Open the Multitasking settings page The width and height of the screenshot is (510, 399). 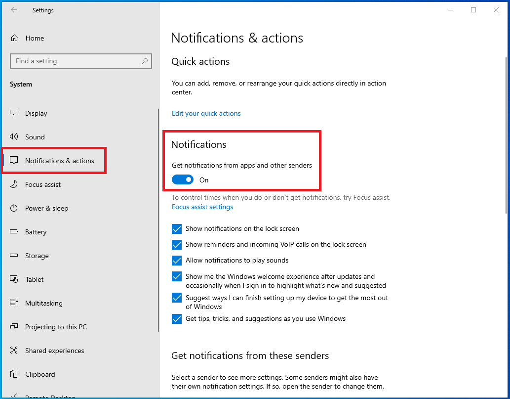pos(43,303)
